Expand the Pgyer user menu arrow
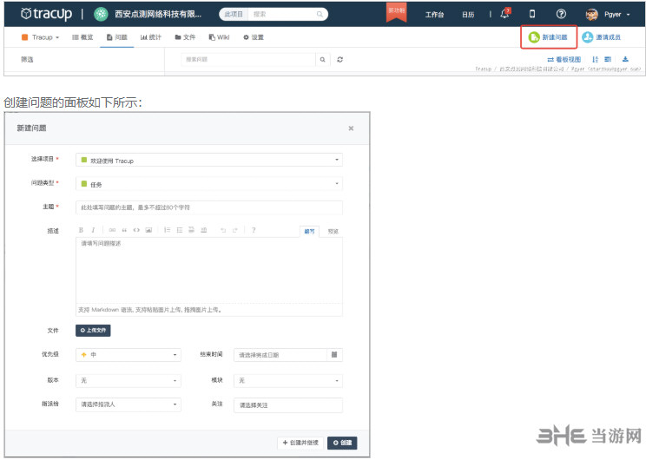Viewport: 646px width, 460px height. pyautogui.click(x=629, y=15)
